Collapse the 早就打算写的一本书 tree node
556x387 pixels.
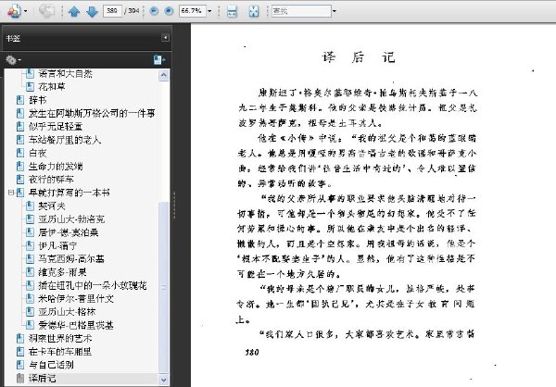[11, 193]
